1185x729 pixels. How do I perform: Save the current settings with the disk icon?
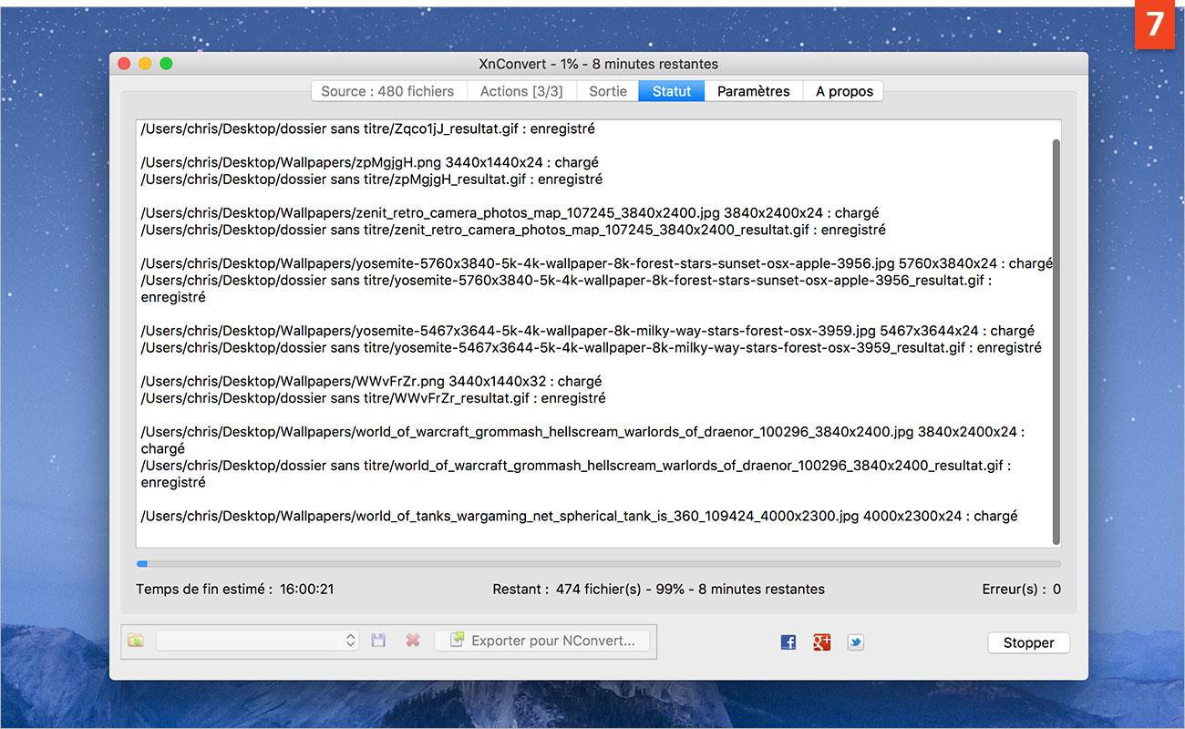pyautogui.click(x=378, y=640)
